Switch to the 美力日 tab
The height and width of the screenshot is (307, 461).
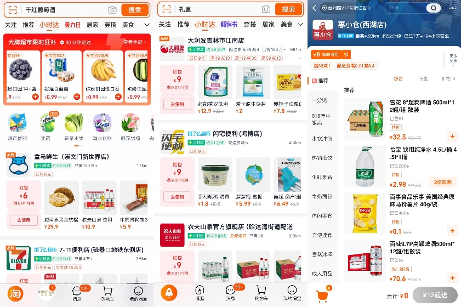[x=72, y=25]
